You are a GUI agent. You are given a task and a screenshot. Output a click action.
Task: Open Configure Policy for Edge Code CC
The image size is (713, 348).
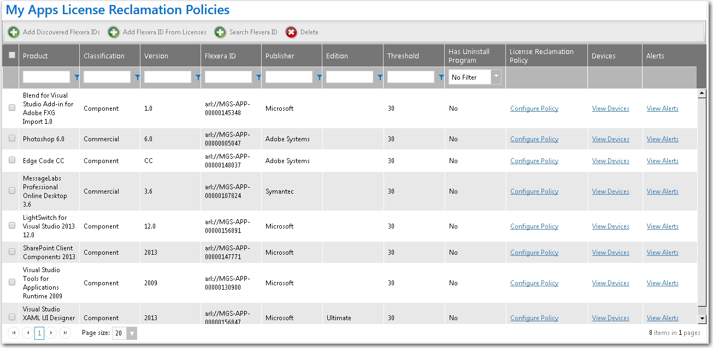[534, 161]
